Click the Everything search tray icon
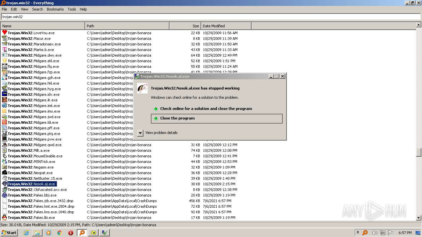This screenshot has height=237, width=422. [x=365, y=233]
